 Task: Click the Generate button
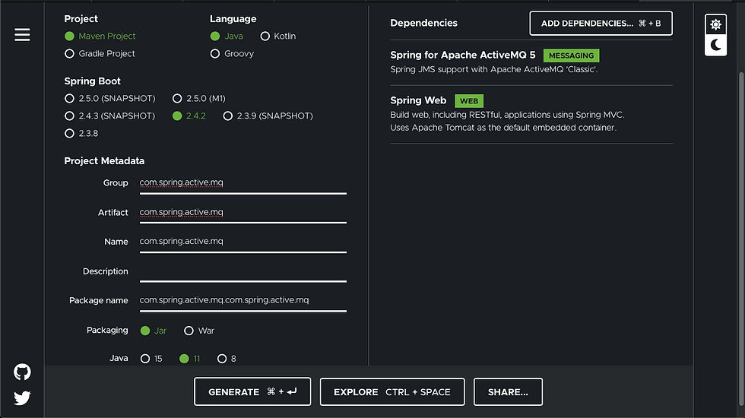(252, 392)
